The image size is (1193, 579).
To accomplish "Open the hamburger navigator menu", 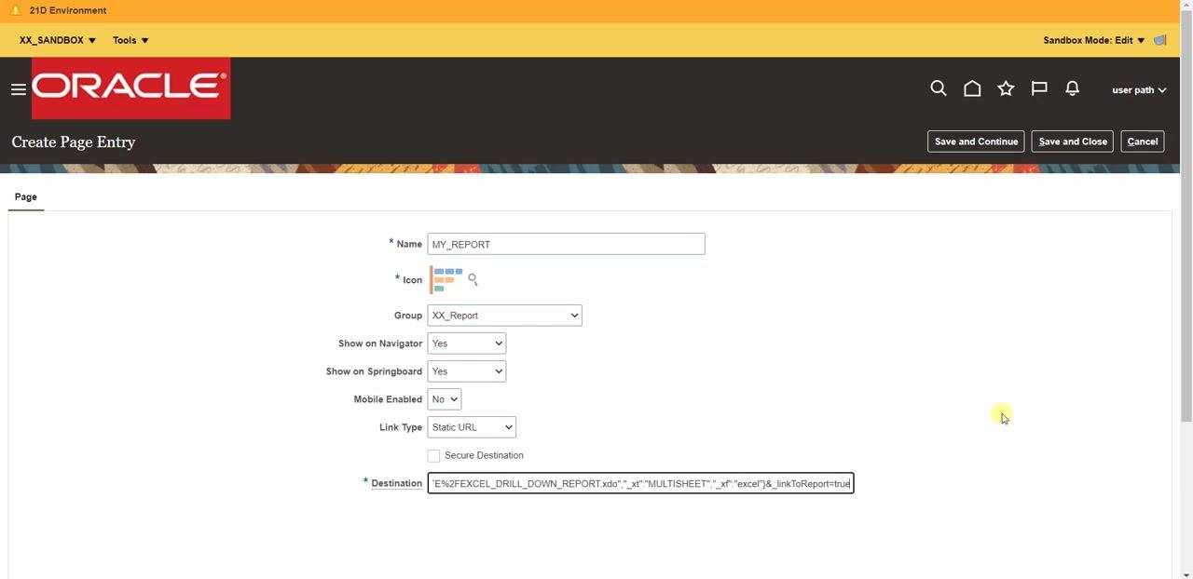I will pos(18,89).
